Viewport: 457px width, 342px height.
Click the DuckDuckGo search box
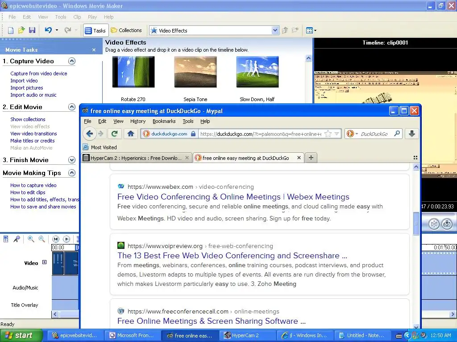click(x=374, y=134)
